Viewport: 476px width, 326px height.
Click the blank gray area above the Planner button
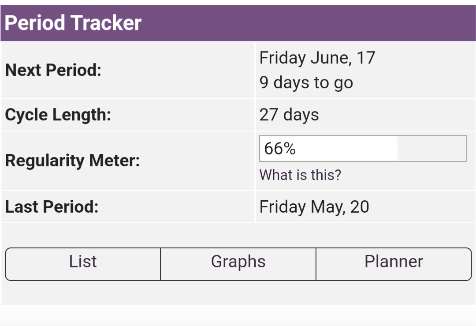pyautogui.click(x=394, y=235)
